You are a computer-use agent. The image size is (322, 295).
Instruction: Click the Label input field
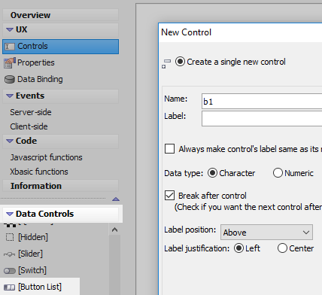262,118
